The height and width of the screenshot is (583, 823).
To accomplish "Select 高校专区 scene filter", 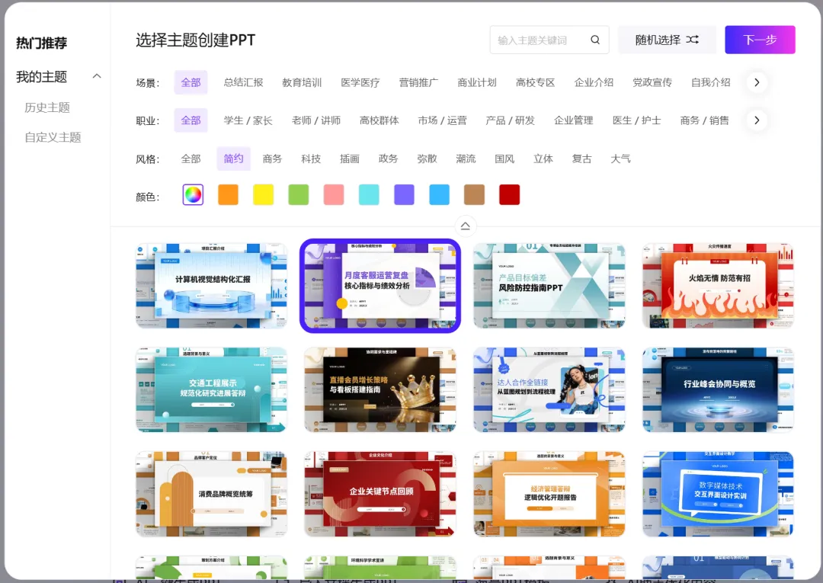I will coord(536,82).
